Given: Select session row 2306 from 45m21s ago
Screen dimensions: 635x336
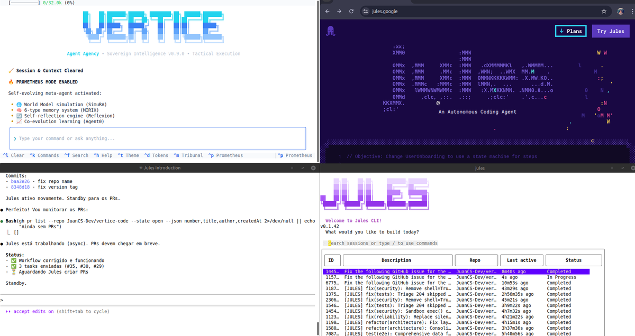Looking at the screenshot, I should click(x=457, y=300).
